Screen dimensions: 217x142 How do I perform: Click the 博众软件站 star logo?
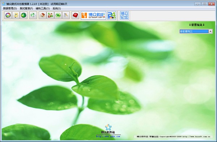tap(108, 127)
